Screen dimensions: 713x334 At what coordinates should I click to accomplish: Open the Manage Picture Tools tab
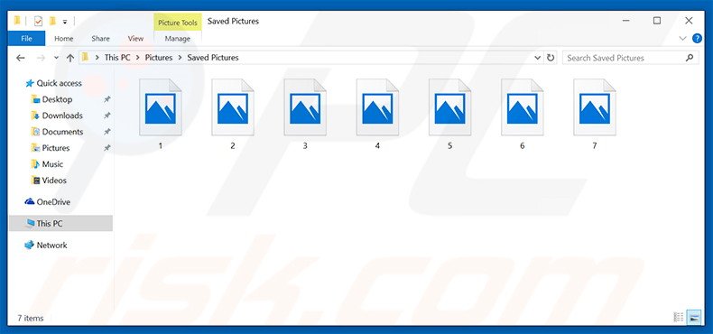point(177,39)
